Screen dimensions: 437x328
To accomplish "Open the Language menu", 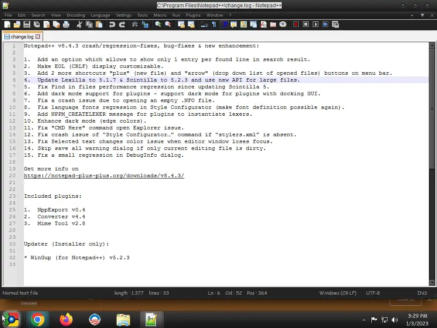I will point(100,15).
